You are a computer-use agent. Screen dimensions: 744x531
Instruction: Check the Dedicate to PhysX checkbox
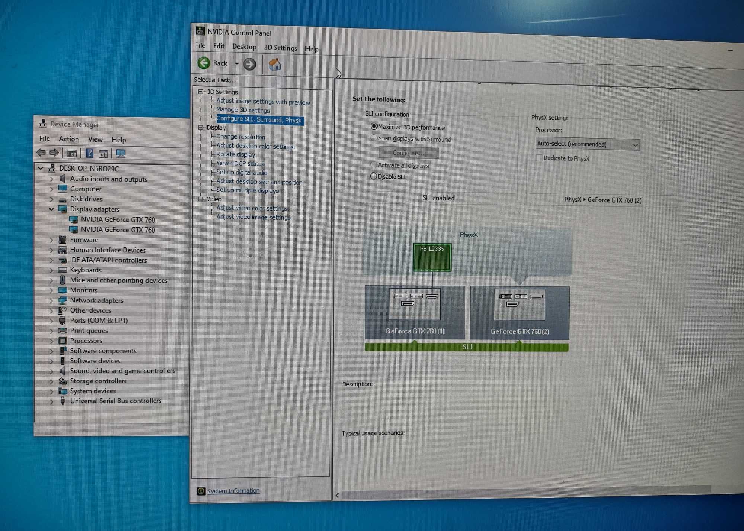[539, 158]
